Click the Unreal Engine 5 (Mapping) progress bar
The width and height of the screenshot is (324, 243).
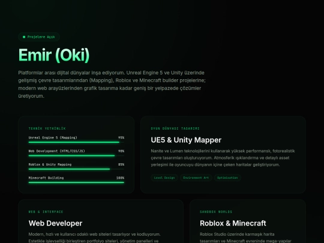(76, 142)
